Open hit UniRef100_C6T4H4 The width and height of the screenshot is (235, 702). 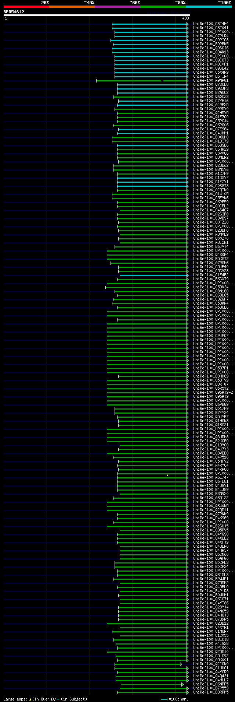[211, 24]
